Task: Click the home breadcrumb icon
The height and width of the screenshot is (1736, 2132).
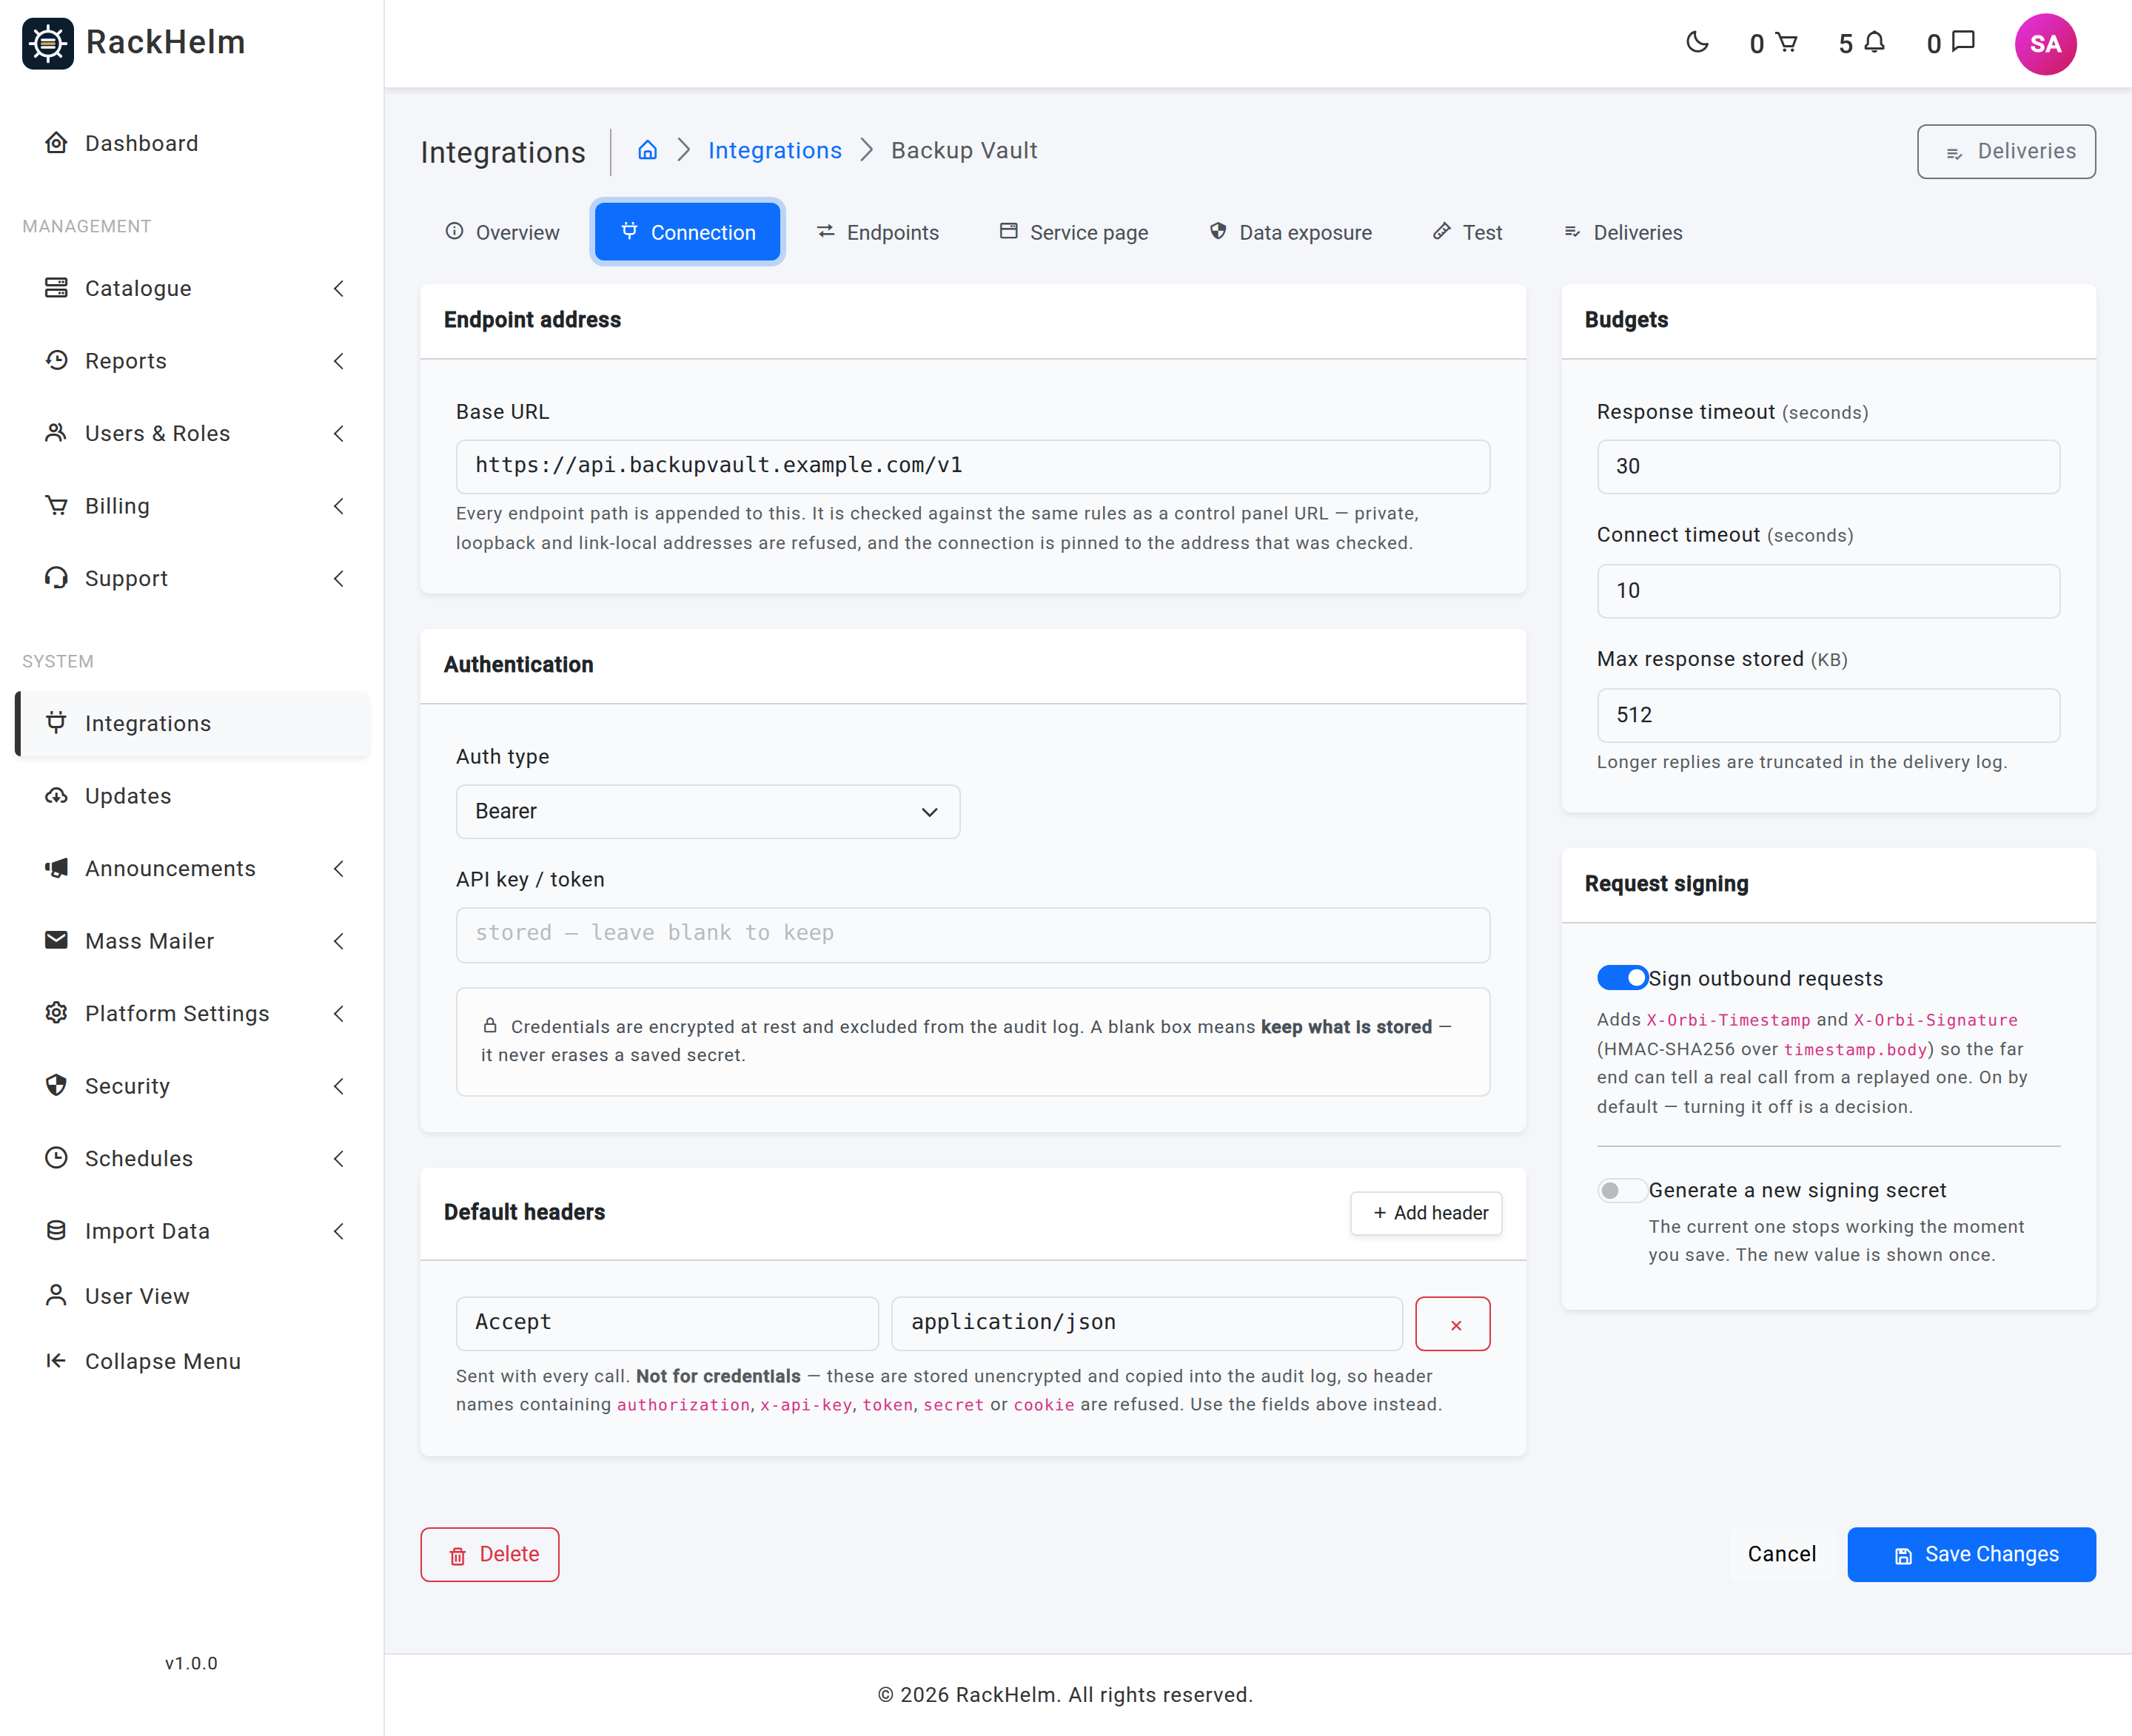Action: click(x=647, y=150)
